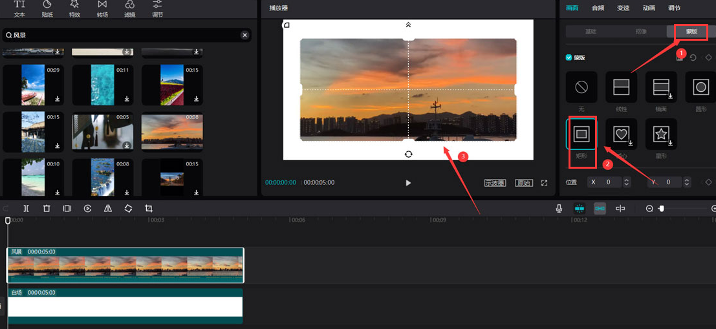Toggle the clip linkage button in timeline toolbar
Screen dimensions: 716x329
pyautogui.click(x=600, y=209)
